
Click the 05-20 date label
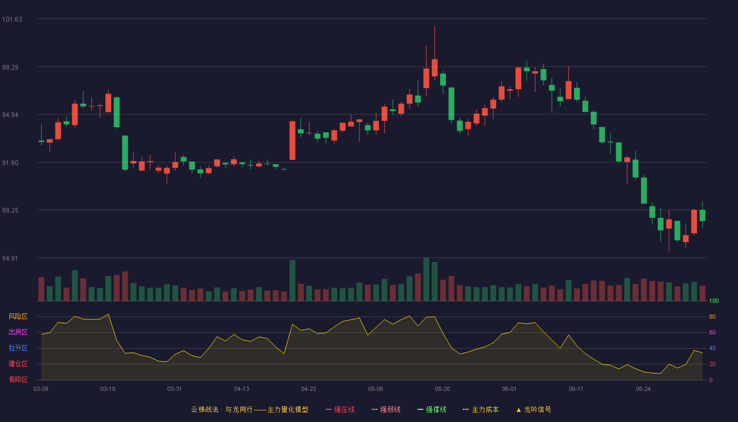click(x=442, y=389)
